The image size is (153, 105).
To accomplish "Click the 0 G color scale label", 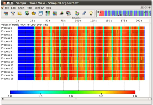I will click(10, 96).
